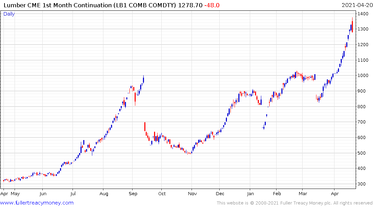373x208 pixels.
Task: Click the 'Jul' month axis label
Action: (x=73, y=194)
